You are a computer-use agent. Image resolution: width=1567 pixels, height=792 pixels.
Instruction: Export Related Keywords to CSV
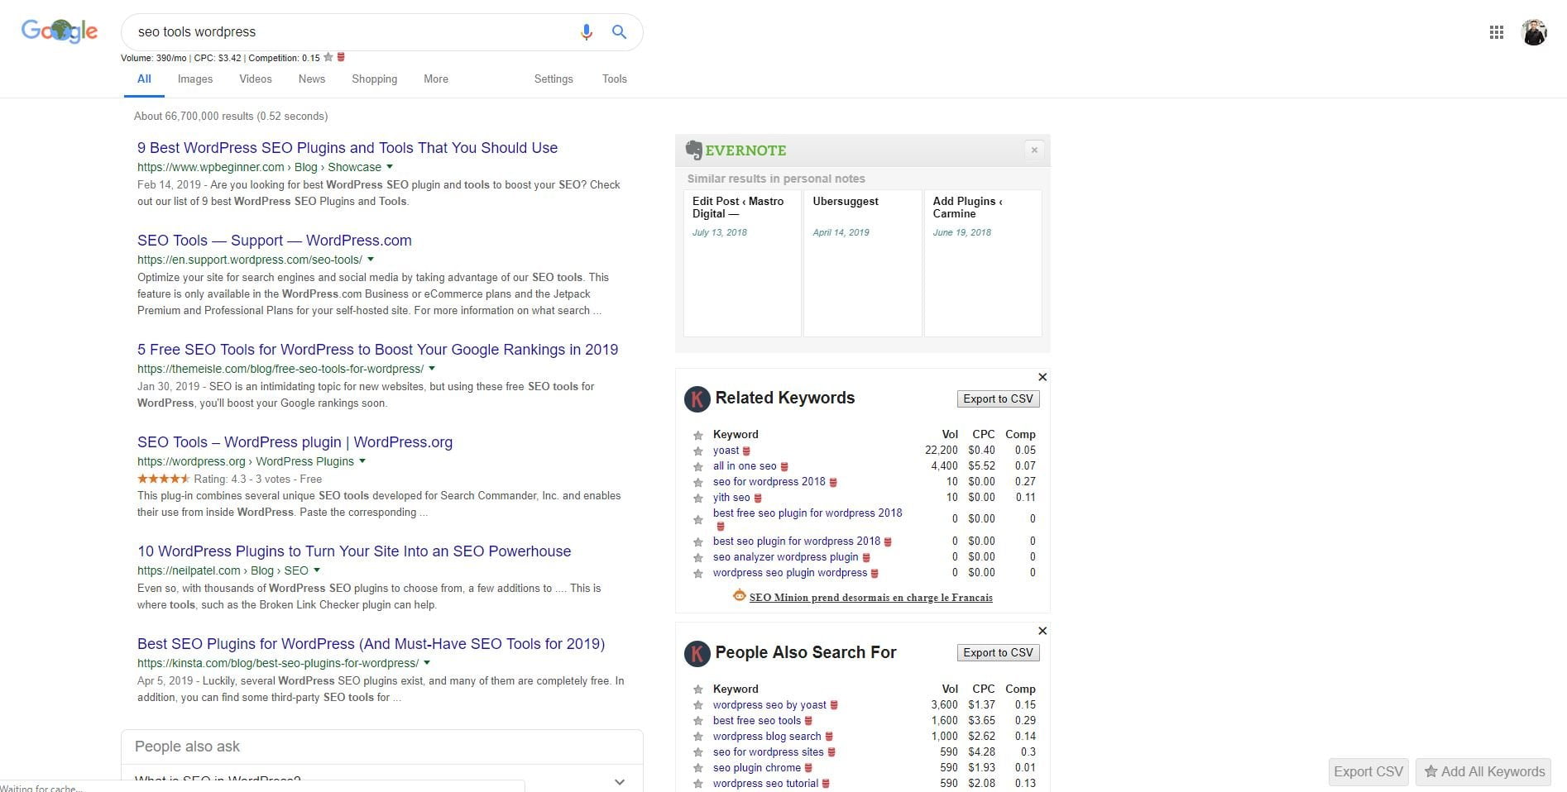click(998, 398)
